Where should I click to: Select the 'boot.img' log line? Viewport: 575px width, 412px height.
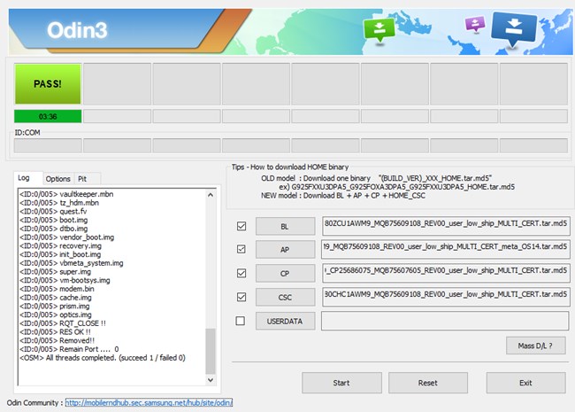(x=54, y=220)
